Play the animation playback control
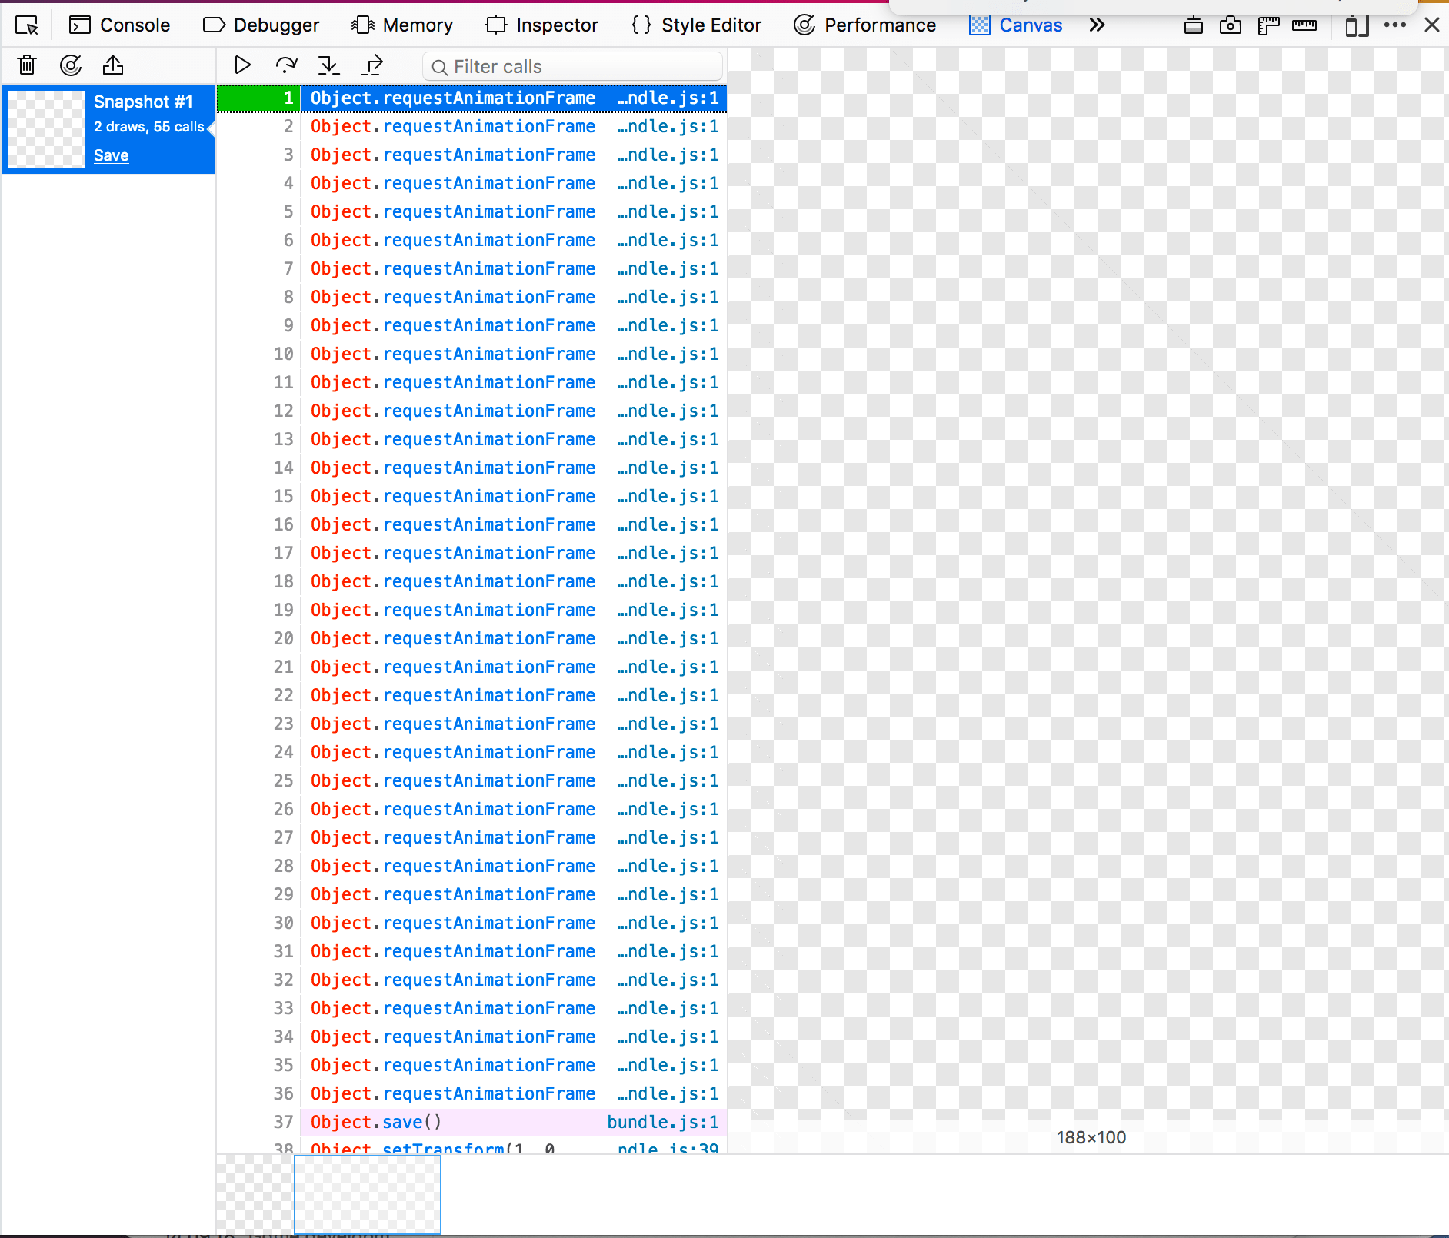This screenshot has height=1238, width=1449. point(242,65)
